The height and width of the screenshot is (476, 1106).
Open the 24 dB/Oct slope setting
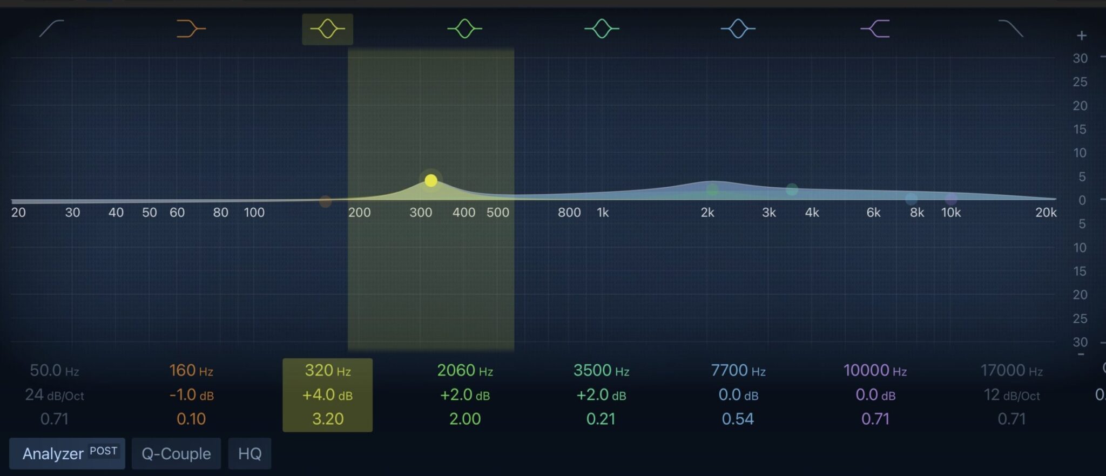coord(55,395)
